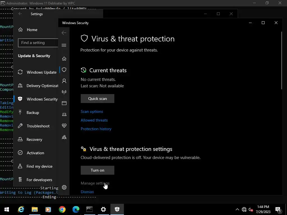Go back in Windows Security
The image size is (287, 215).
(x=64, y=33)
